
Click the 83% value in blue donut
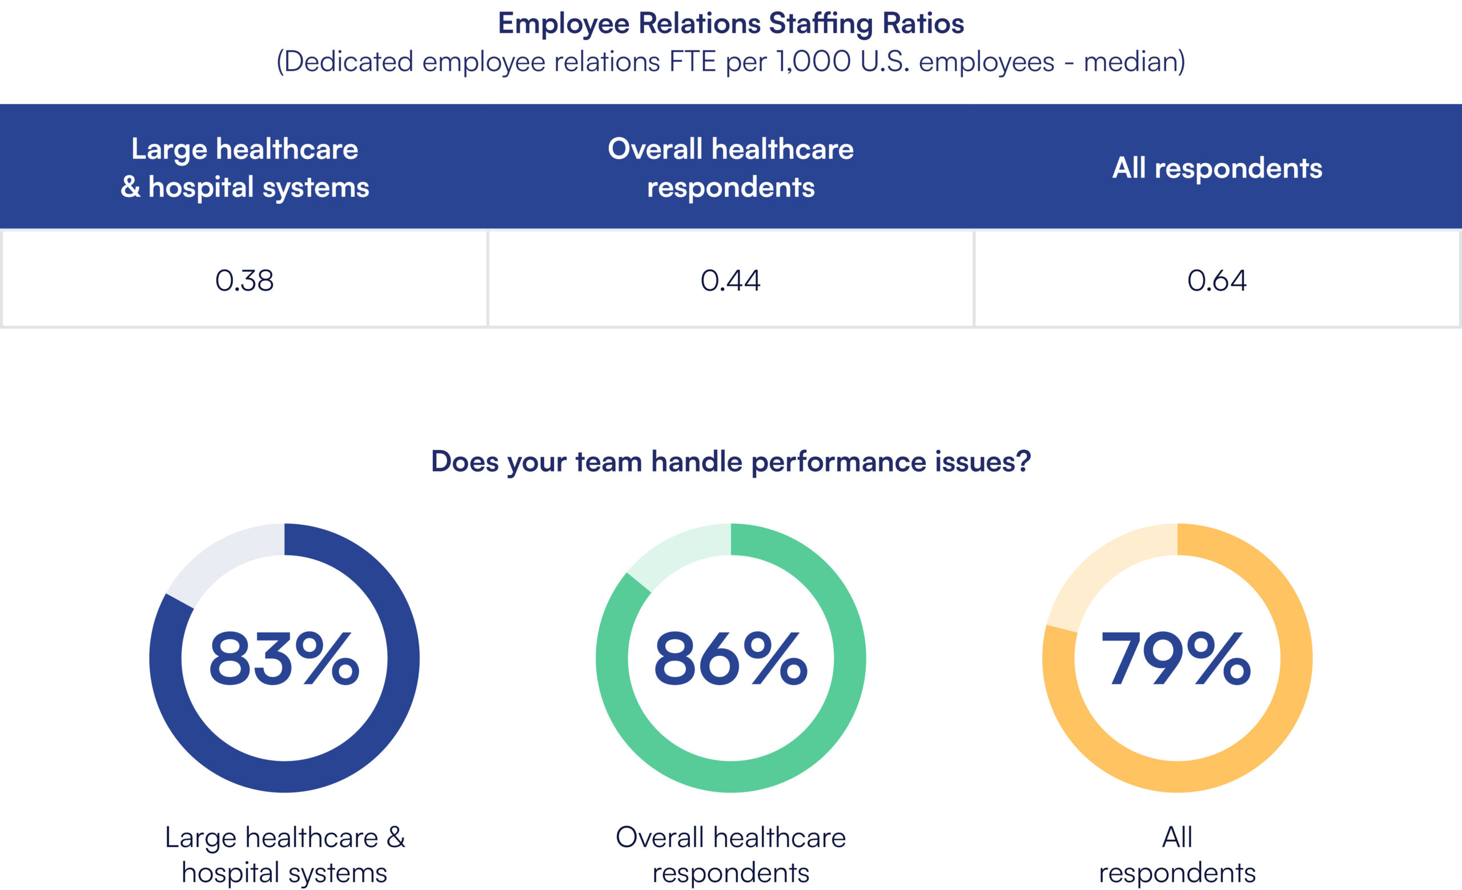tap(284, 658)
